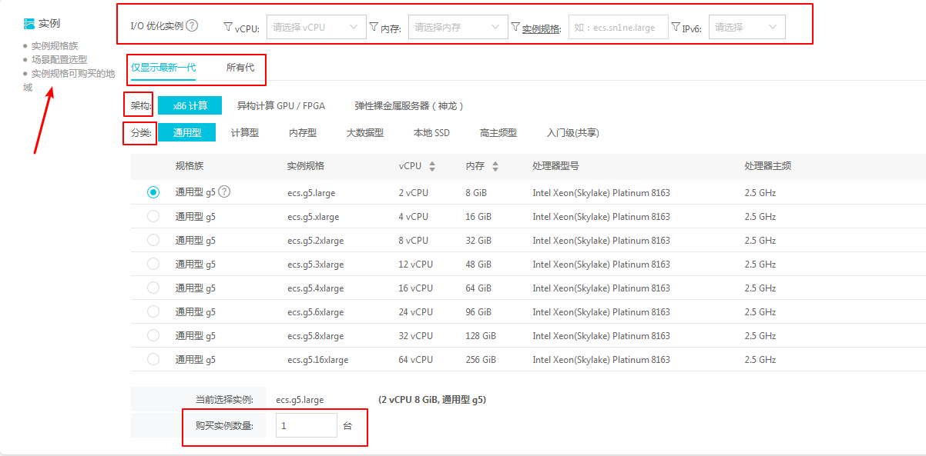Click the funnel icon beside 实例规格
Screen dimensions: 926x456
515,27
